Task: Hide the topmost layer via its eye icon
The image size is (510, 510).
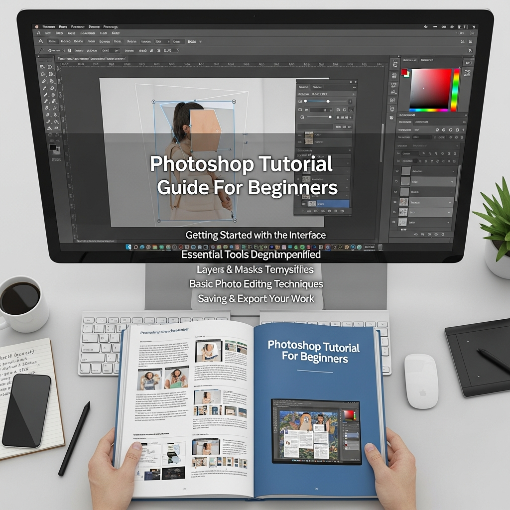Action: click(396, 171)
